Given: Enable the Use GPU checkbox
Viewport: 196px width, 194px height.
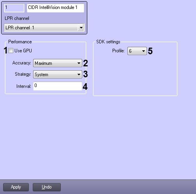Looking at the screenshot, I should pyautogui.click(x=11, y=50).
